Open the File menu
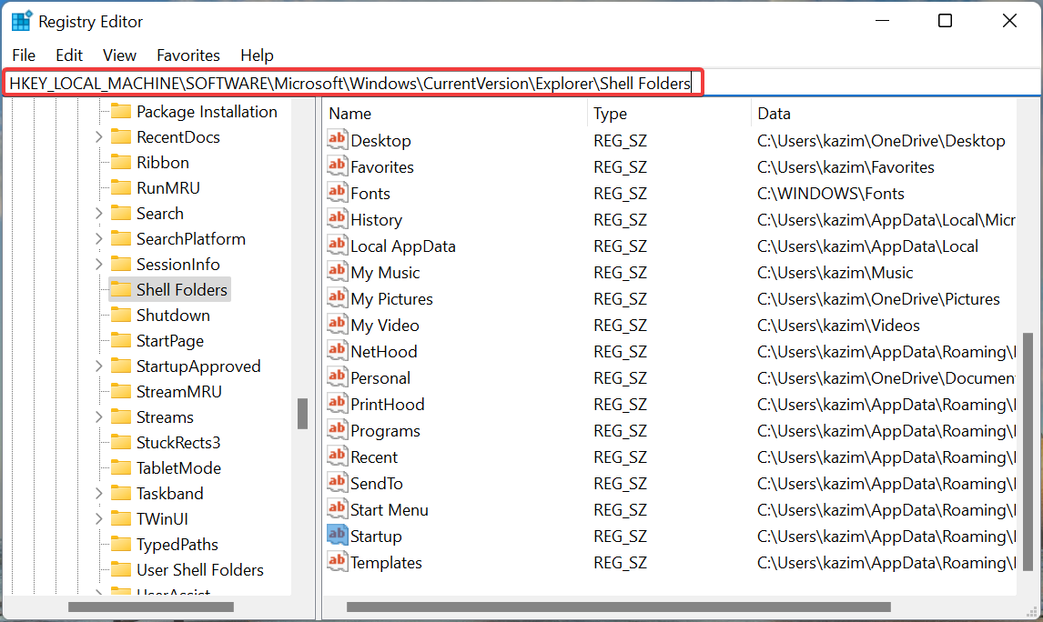Viewport: 1043px width, 622px height. pos(24,55)
